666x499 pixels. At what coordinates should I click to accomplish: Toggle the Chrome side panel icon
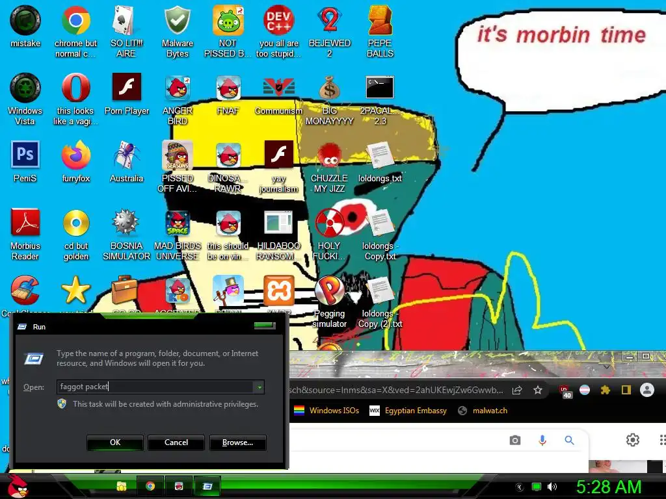pos(626,390)
